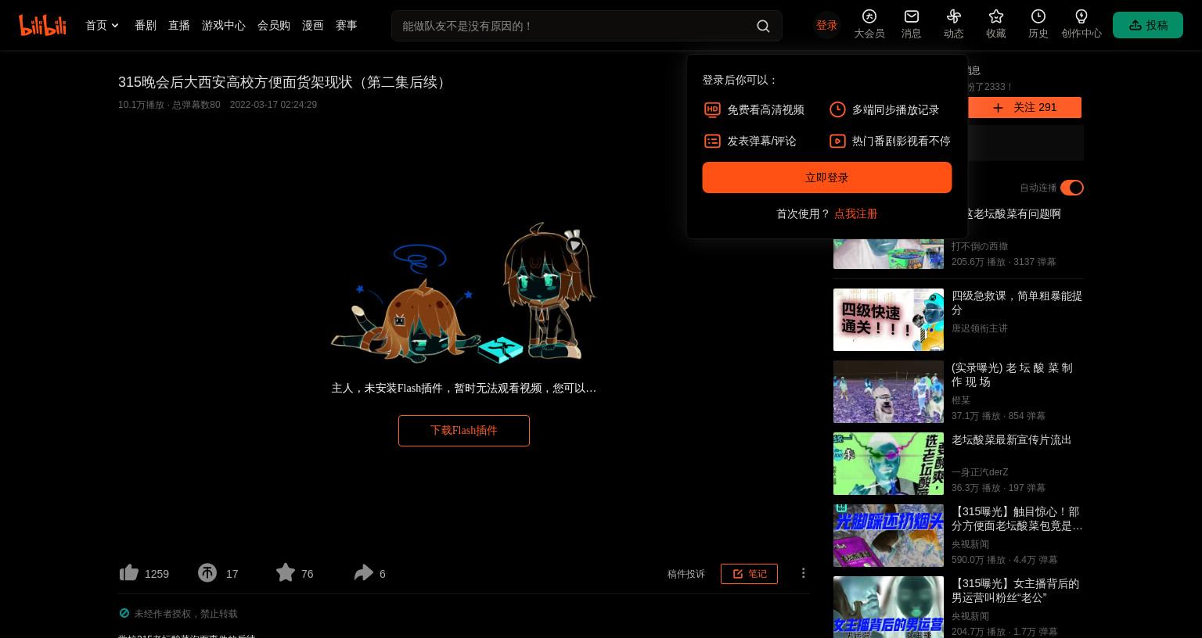Image resolution: width=1202 pixels, height=638 pixels.
Task: Click the 10.1万播放 view count text
Action: (142, 105)
